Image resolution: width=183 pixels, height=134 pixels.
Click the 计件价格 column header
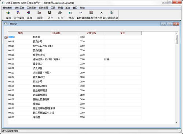pos(91,33)
